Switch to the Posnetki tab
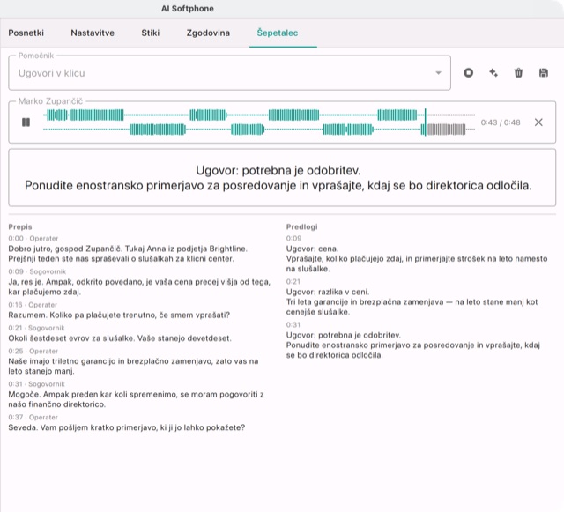This screenshot has height=512, width=564. pyautogui.click(x=26, y=33)
